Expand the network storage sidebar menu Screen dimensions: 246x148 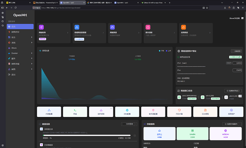20,64
